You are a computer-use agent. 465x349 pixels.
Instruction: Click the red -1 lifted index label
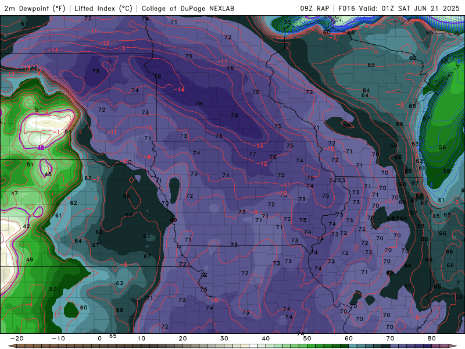[x=56, y=132]
